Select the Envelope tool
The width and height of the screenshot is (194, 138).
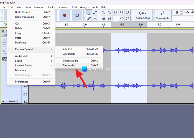pyautogui.click(x=95, y=13)
